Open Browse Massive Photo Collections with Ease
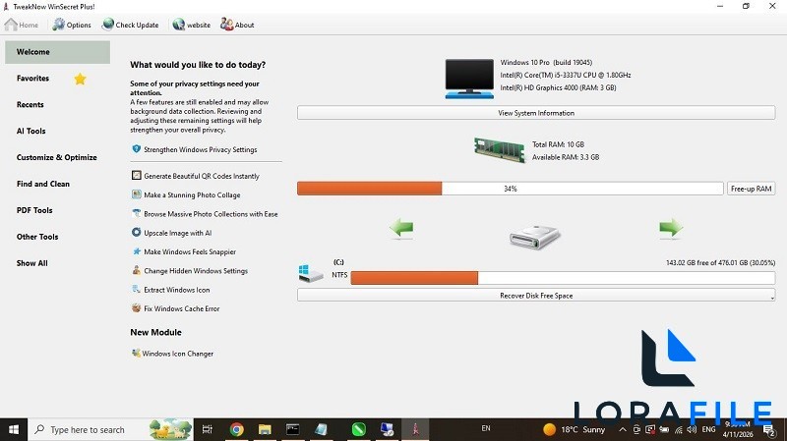The image size is (787, 441). [211, 214]
